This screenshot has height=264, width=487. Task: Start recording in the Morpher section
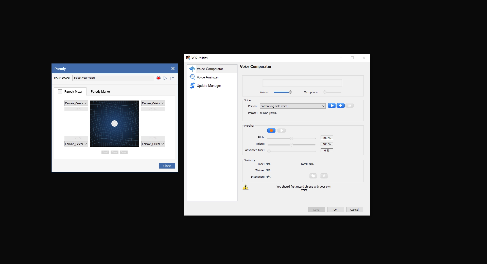coord(271,130)
